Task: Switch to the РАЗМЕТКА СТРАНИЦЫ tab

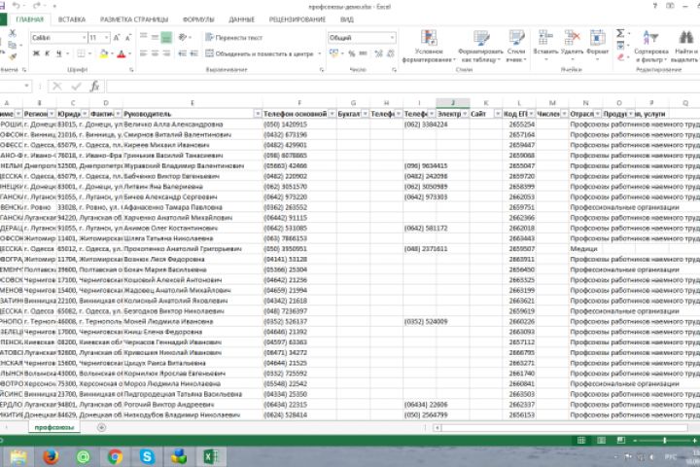Action: [134, 19]
